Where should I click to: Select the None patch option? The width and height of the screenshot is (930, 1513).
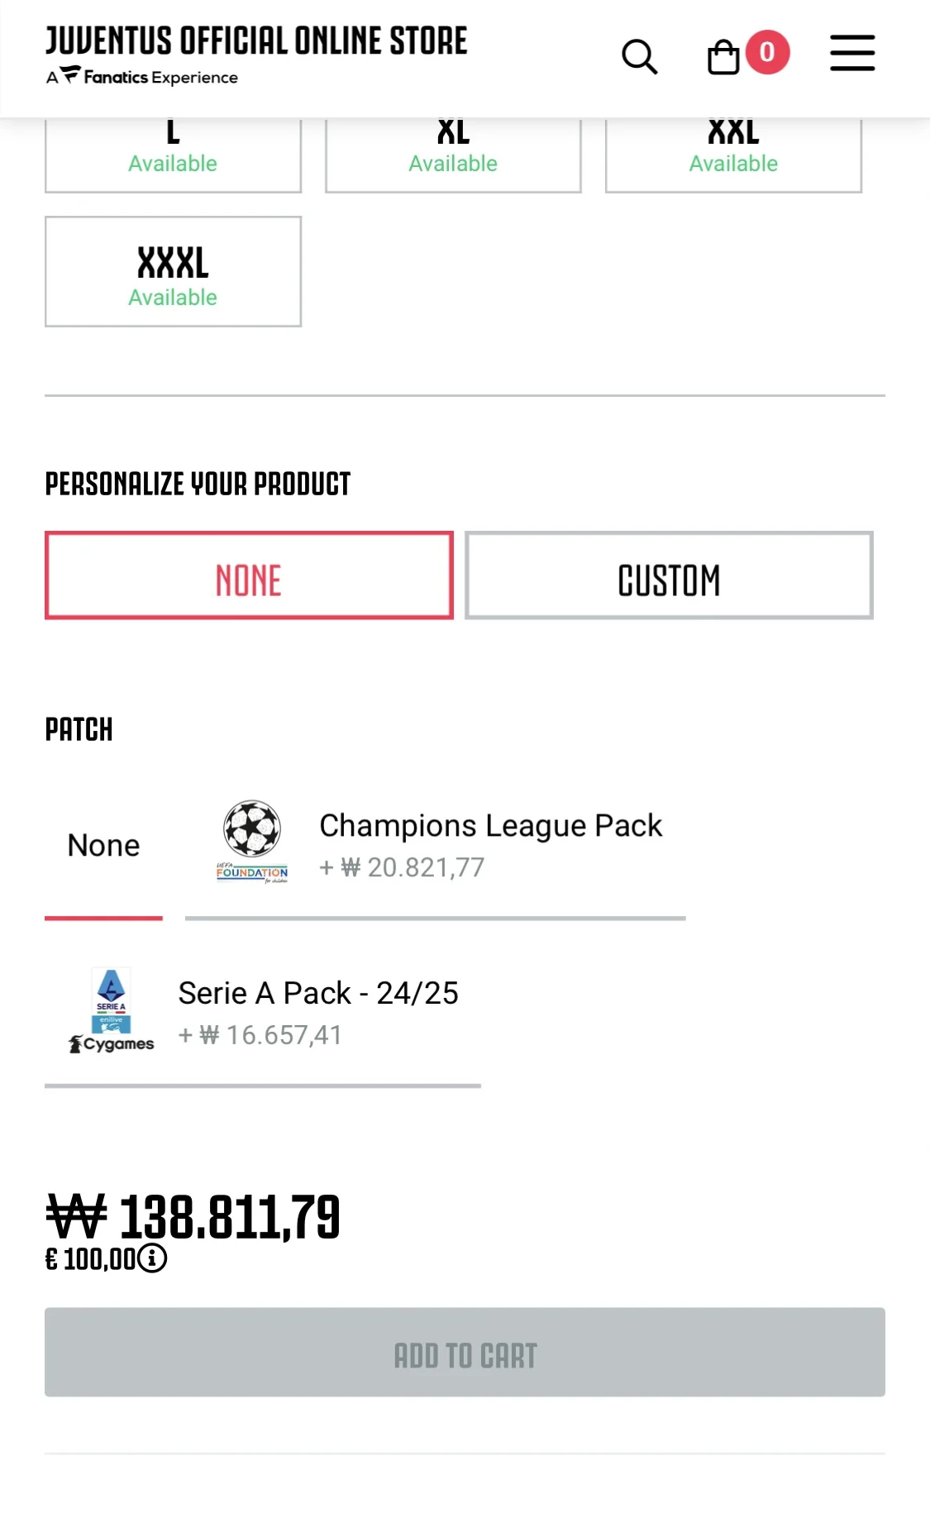(103, 846)
